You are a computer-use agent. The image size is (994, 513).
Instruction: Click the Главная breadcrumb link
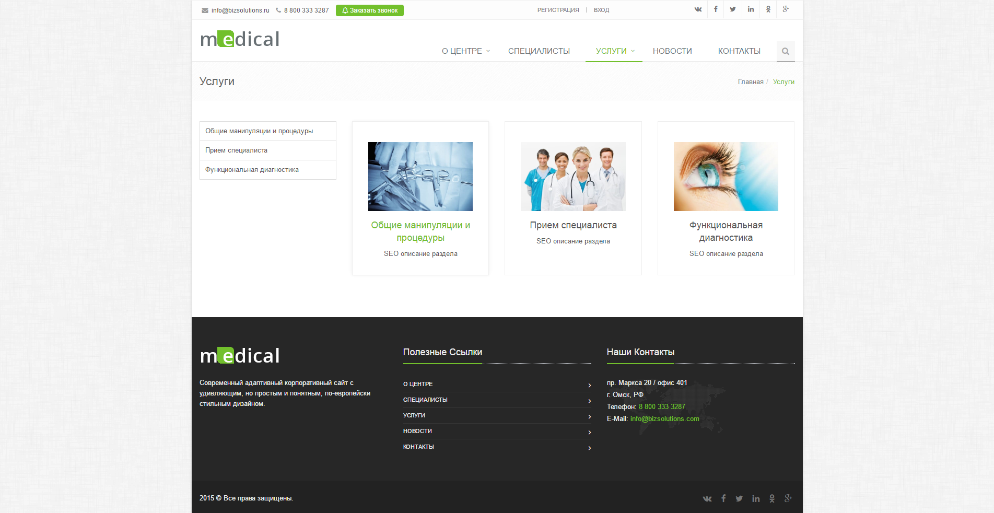[750, 82]
